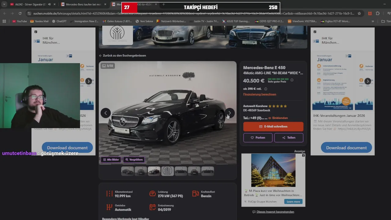Click the Leistung speedometer icon
391x220 pixels.
pyautogui.click(x=152, y=194)
